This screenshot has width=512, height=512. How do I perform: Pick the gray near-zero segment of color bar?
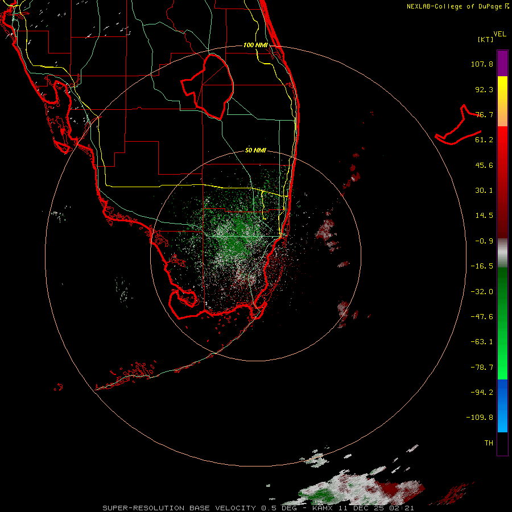(502, 253)
